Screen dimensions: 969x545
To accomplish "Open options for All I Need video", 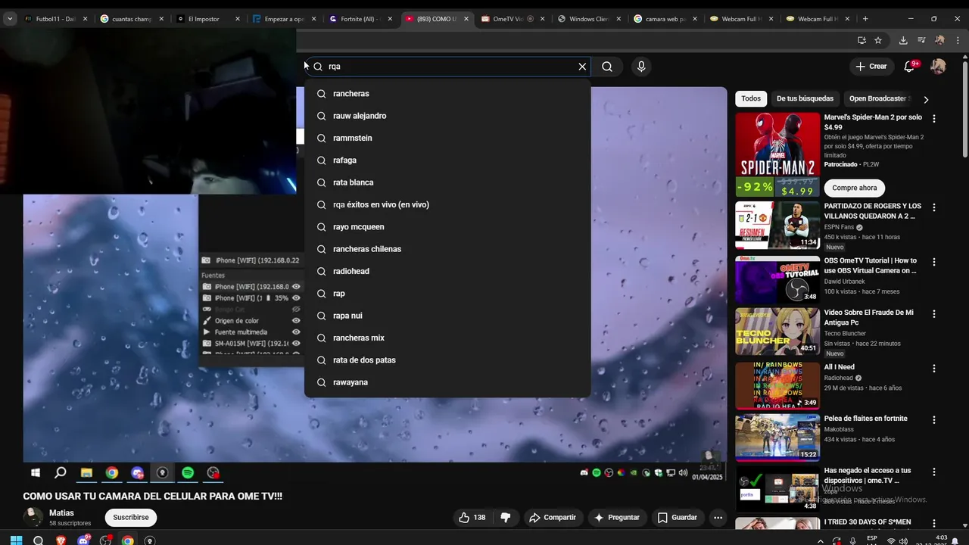I will point(934,368).
